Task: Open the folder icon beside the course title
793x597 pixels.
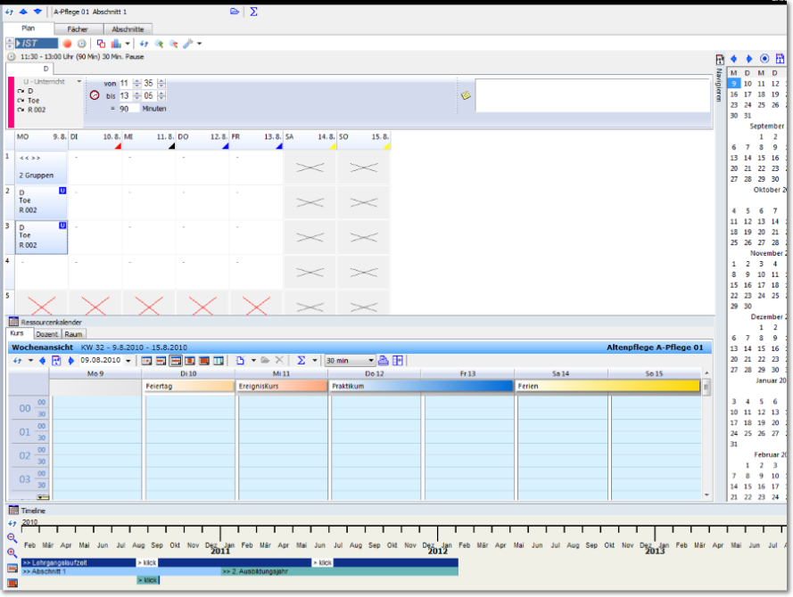Action: (235, 12)
